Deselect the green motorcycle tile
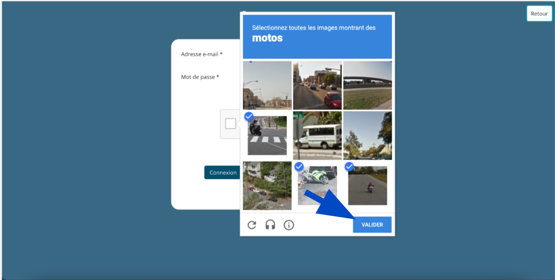 pyautogui.click(x=317, y=186)
